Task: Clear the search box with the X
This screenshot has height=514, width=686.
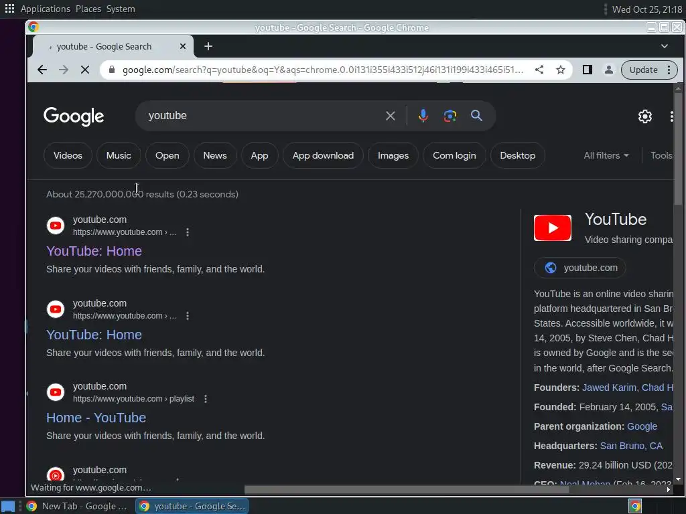Action: (x=391, y=116)
